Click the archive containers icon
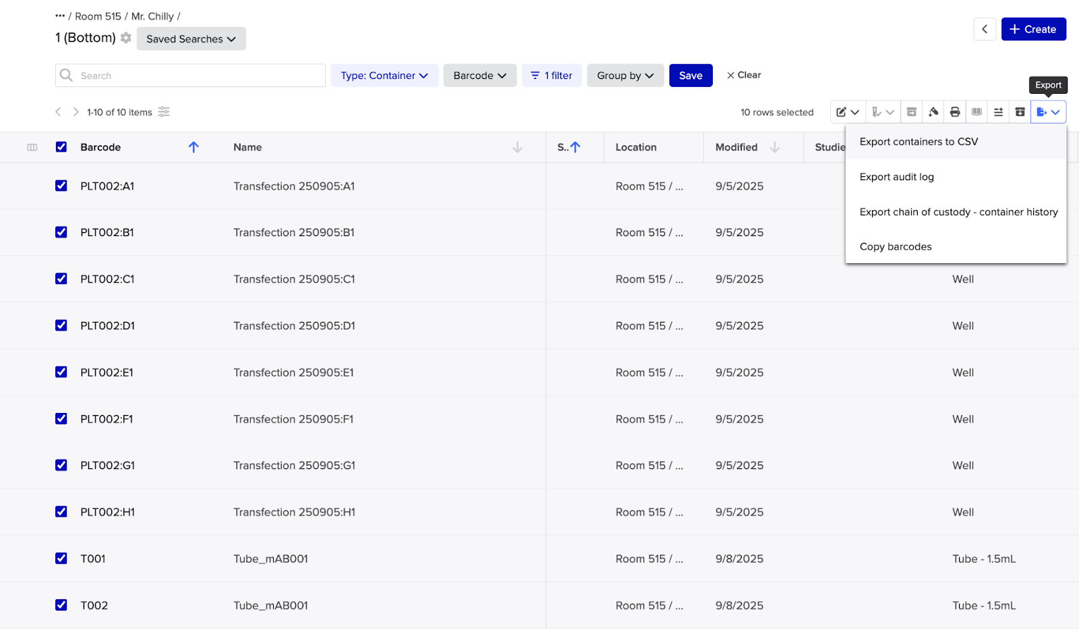 click(x=1019, y=111)
